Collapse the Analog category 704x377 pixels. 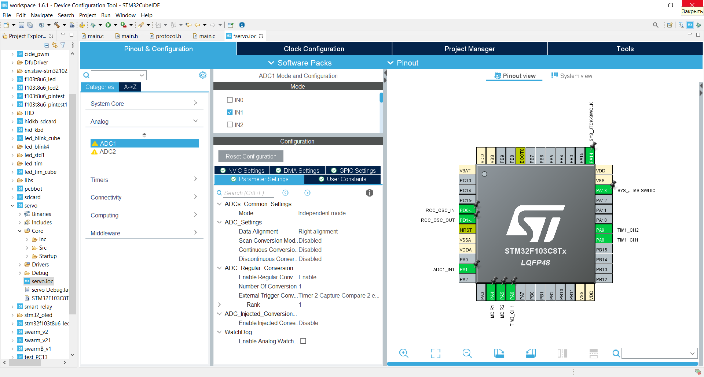(144, 122)
